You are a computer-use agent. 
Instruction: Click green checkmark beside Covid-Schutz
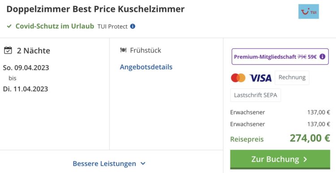click(x=9, y=26)
